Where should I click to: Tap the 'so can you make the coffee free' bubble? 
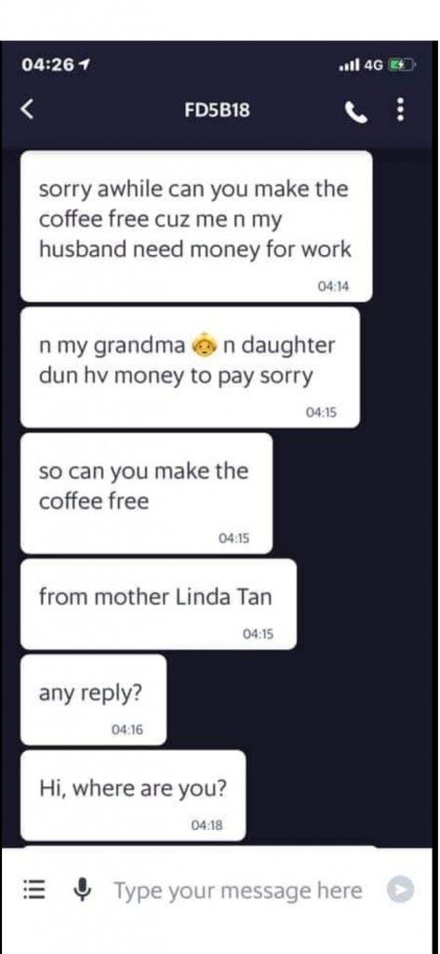(x=146, y=494)
